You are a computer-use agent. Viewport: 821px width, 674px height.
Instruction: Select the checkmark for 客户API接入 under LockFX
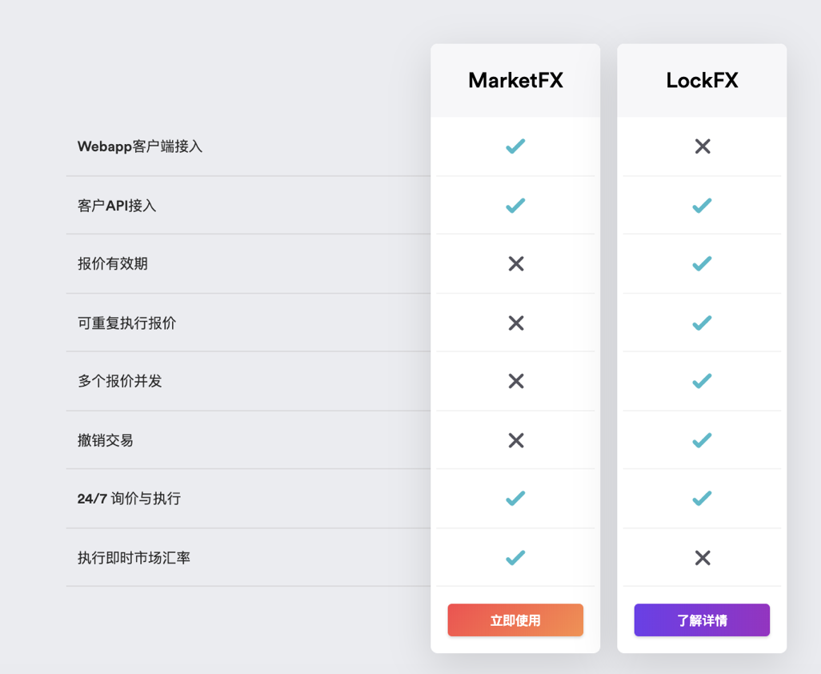coord(702,205)
